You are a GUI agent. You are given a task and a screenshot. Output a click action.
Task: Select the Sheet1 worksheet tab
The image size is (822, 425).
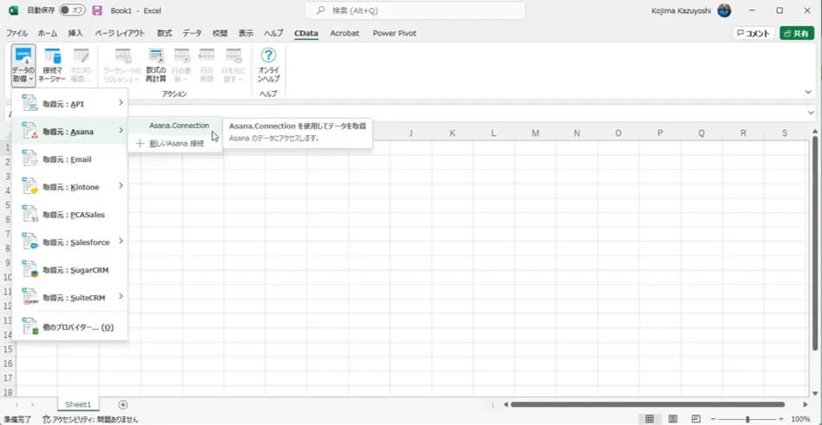click(x=78, y=404)
